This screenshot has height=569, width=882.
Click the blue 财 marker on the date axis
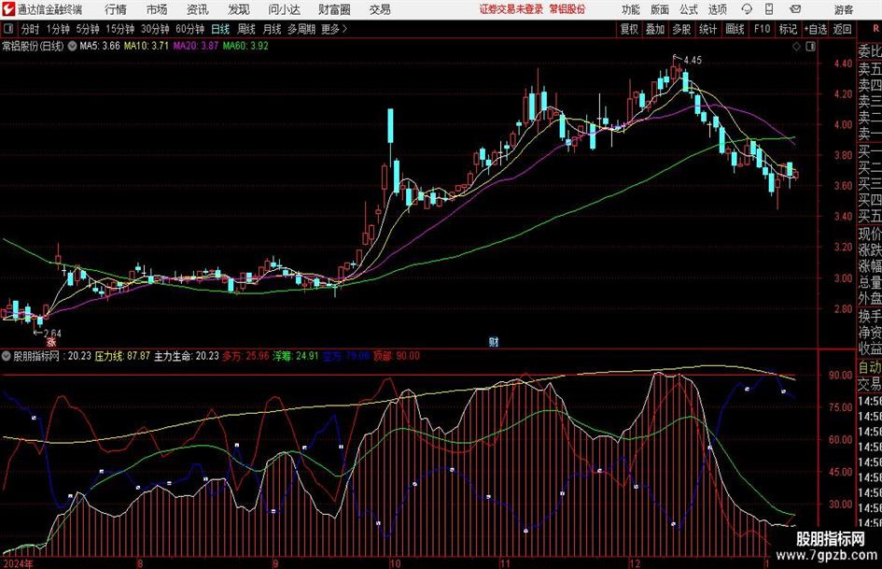coord(494,341)
